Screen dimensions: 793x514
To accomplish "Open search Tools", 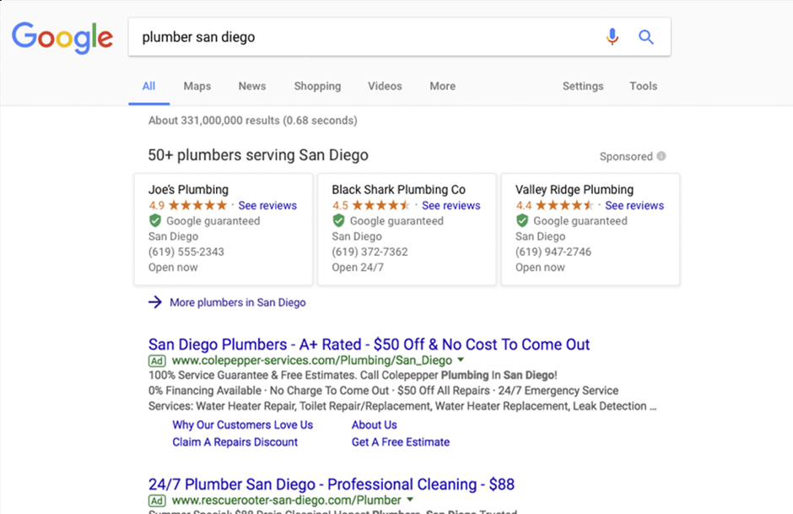I will click(x=644, y=86).
